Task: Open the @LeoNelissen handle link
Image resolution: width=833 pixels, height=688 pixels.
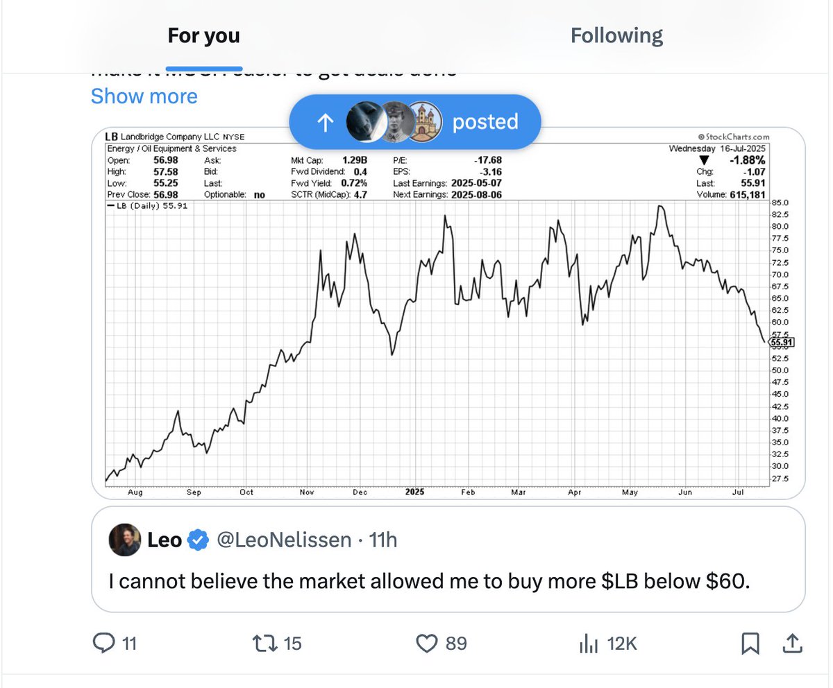Action: (285, 540)
